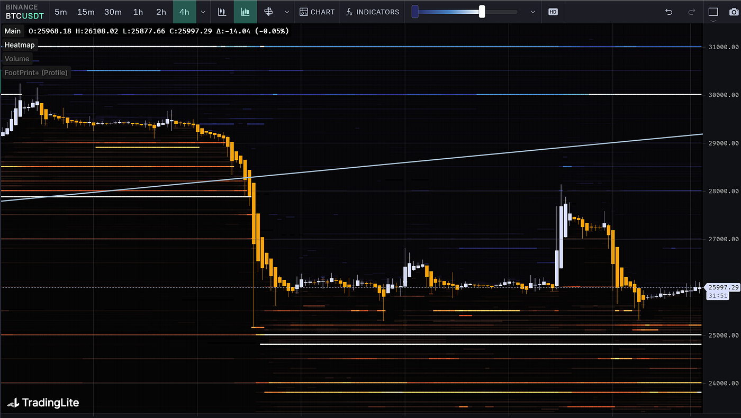Select the 2h timeframe
The width and height of the screenshot is (741, 418).
[x=161, y=12]
